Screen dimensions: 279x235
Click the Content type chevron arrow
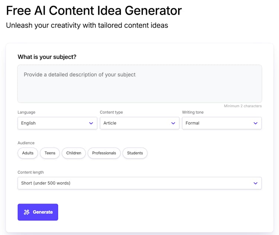(x=173, y=123)
